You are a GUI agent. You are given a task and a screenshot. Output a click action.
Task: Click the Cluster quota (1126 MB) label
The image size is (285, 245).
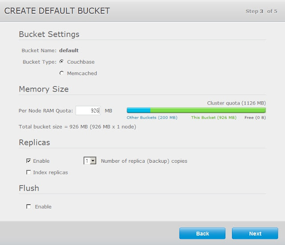click(236, 103)
